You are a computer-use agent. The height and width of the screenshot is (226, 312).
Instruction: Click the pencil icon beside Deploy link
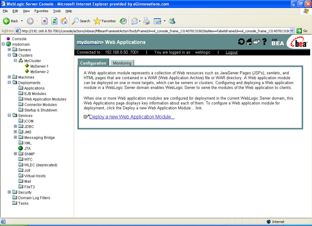86,117
